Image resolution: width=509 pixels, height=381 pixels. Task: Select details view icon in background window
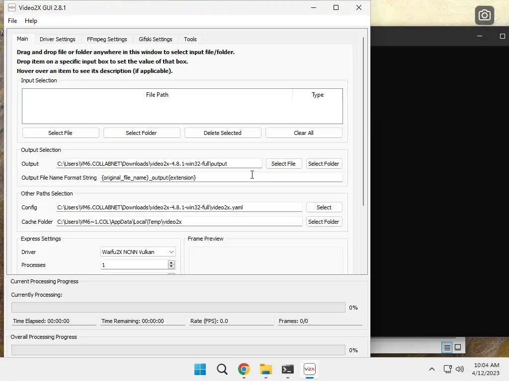click(447, 347)
